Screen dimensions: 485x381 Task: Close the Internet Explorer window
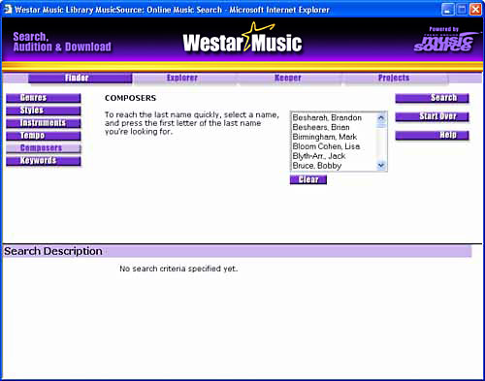point(475,10)
